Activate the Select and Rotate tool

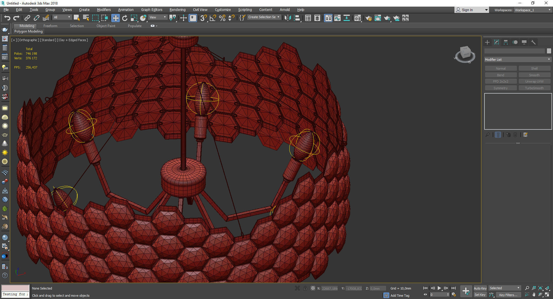(125, 18)
